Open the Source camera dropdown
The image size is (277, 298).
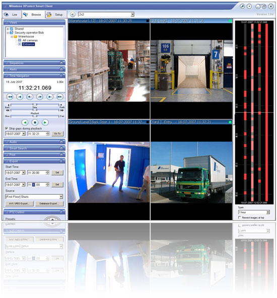pos(61,197)
